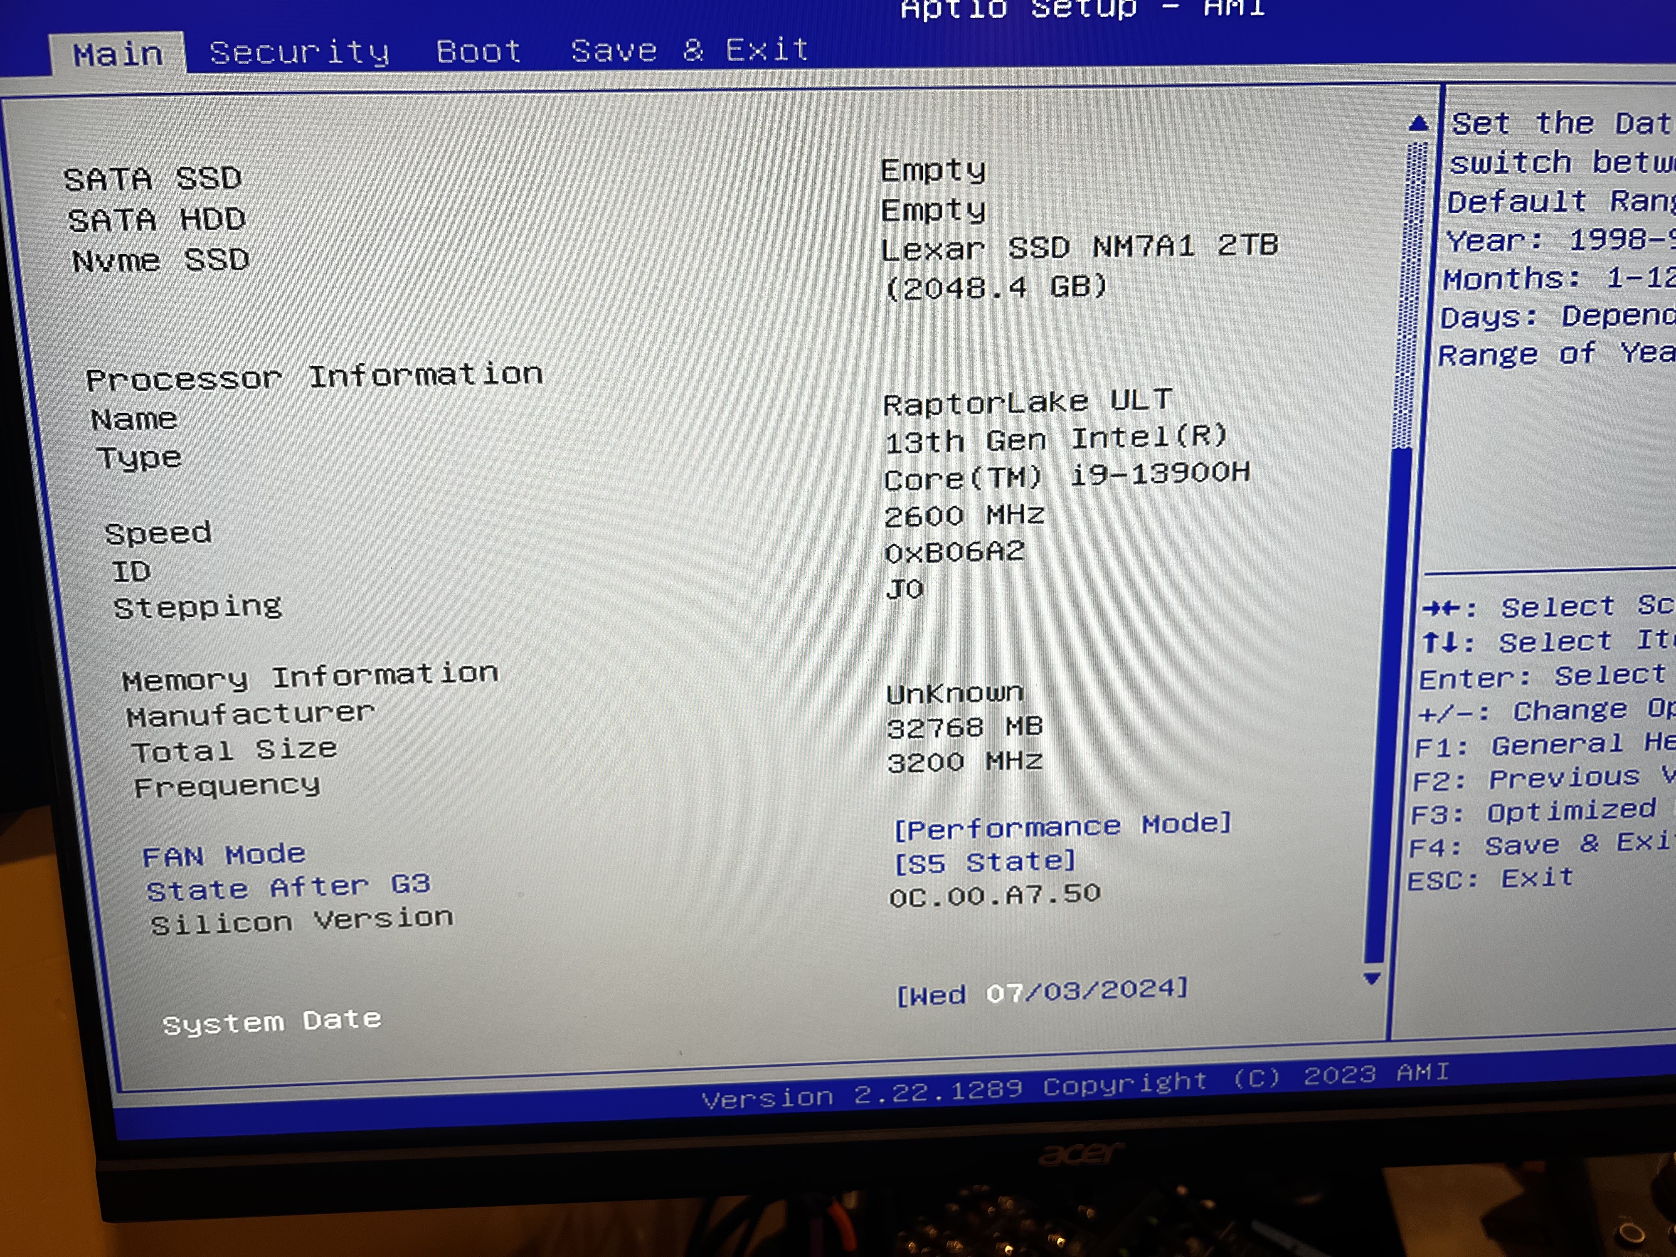Screen dimensions: 1676x1257
Task: Click the SATA HDD label
Action: click(157, 220)
